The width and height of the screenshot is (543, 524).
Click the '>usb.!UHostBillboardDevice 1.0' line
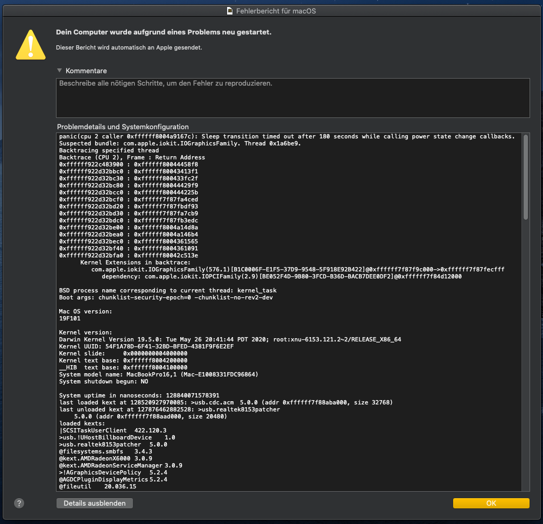pos(117,437)
